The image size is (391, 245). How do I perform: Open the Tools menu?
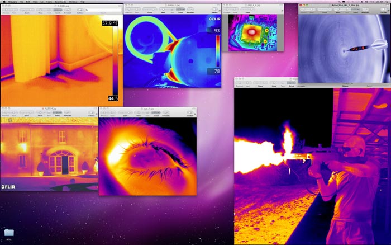point(49,2)
